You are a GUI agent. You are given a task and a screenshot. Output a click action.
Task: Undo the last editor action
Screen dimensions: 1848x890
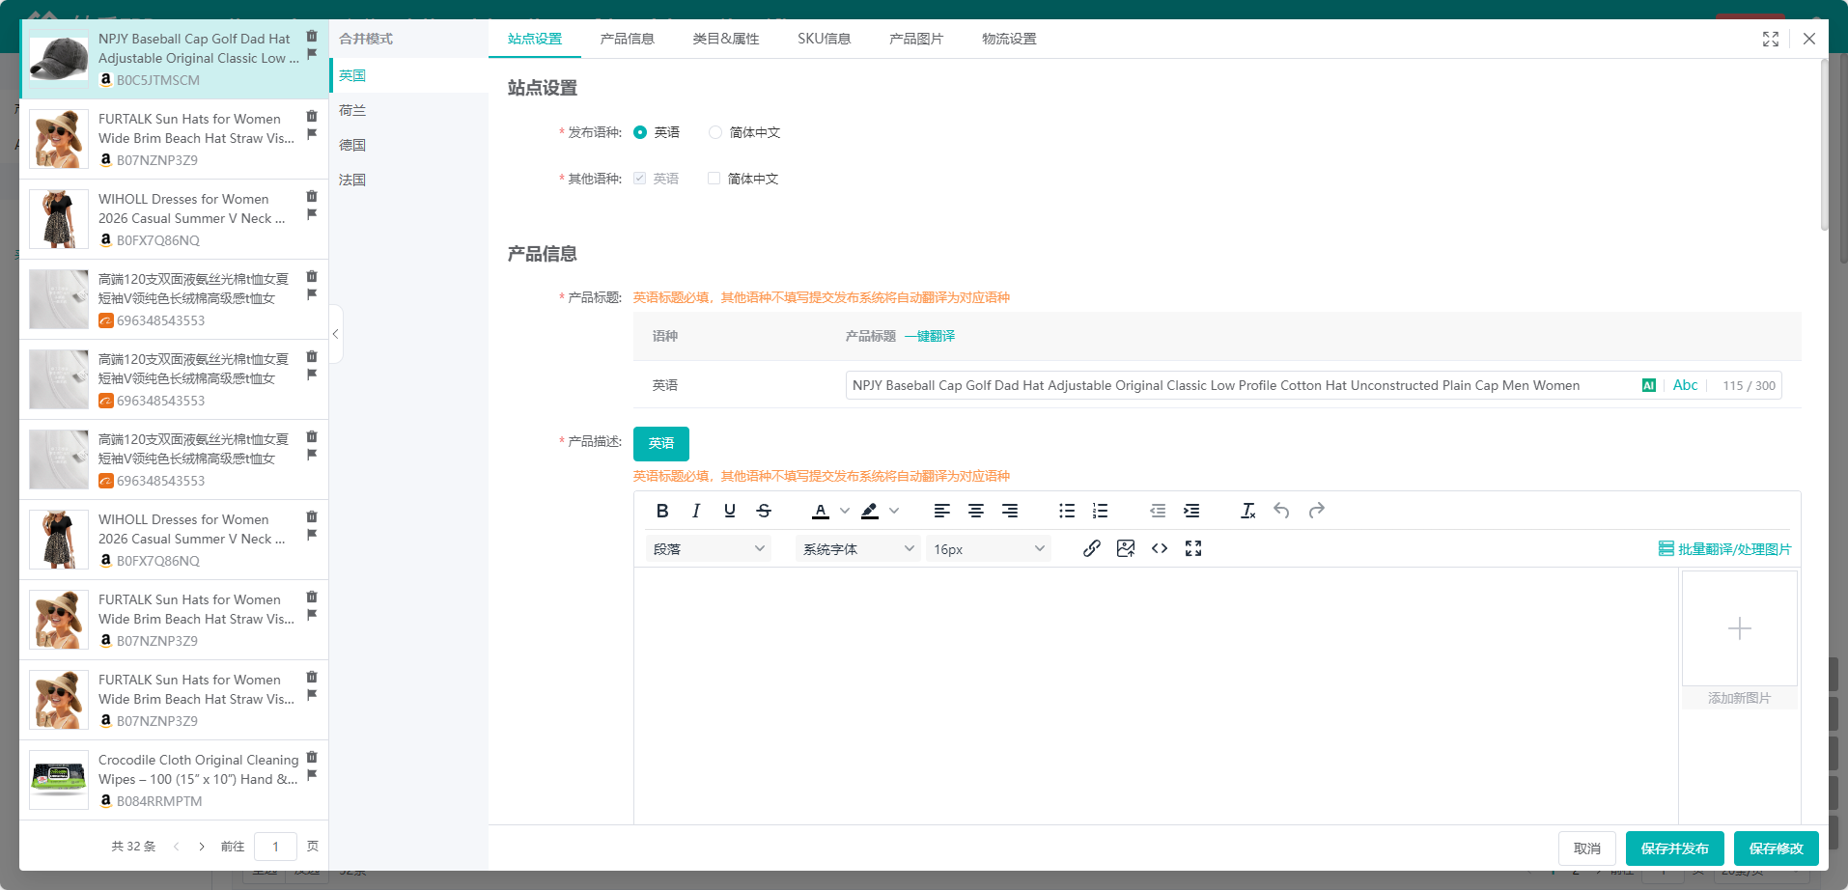(x=1281, y=511)
